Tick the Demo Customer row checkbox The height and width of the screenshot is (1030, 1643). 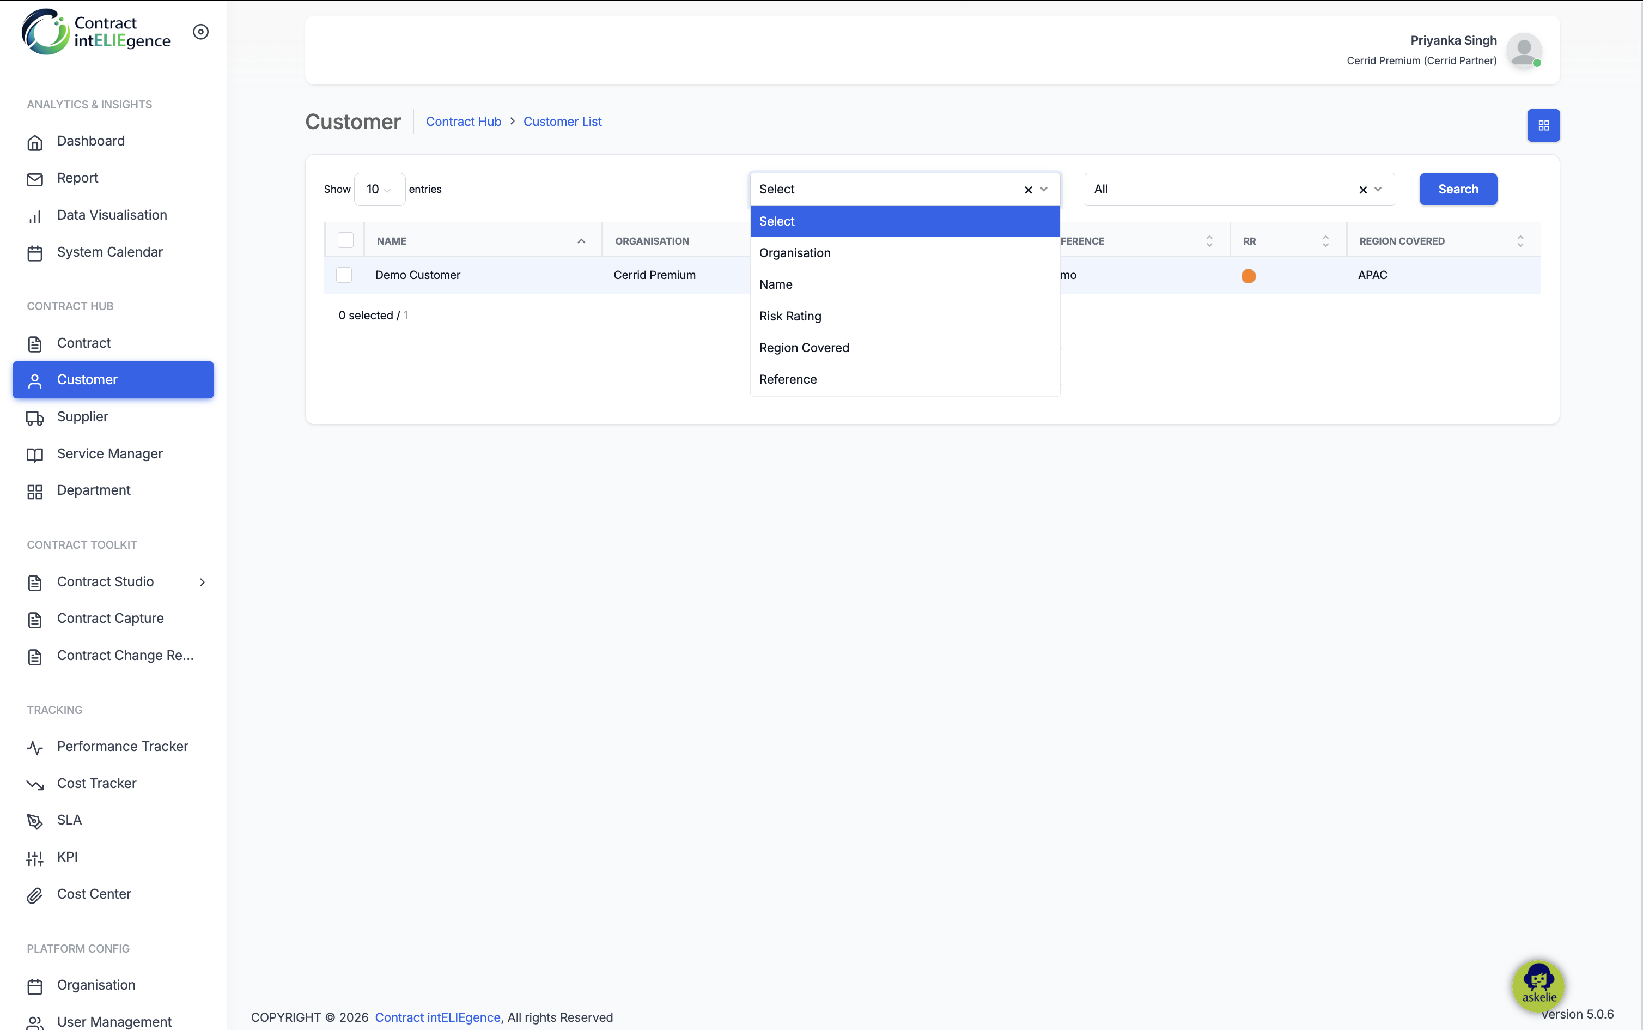[344, 275]
